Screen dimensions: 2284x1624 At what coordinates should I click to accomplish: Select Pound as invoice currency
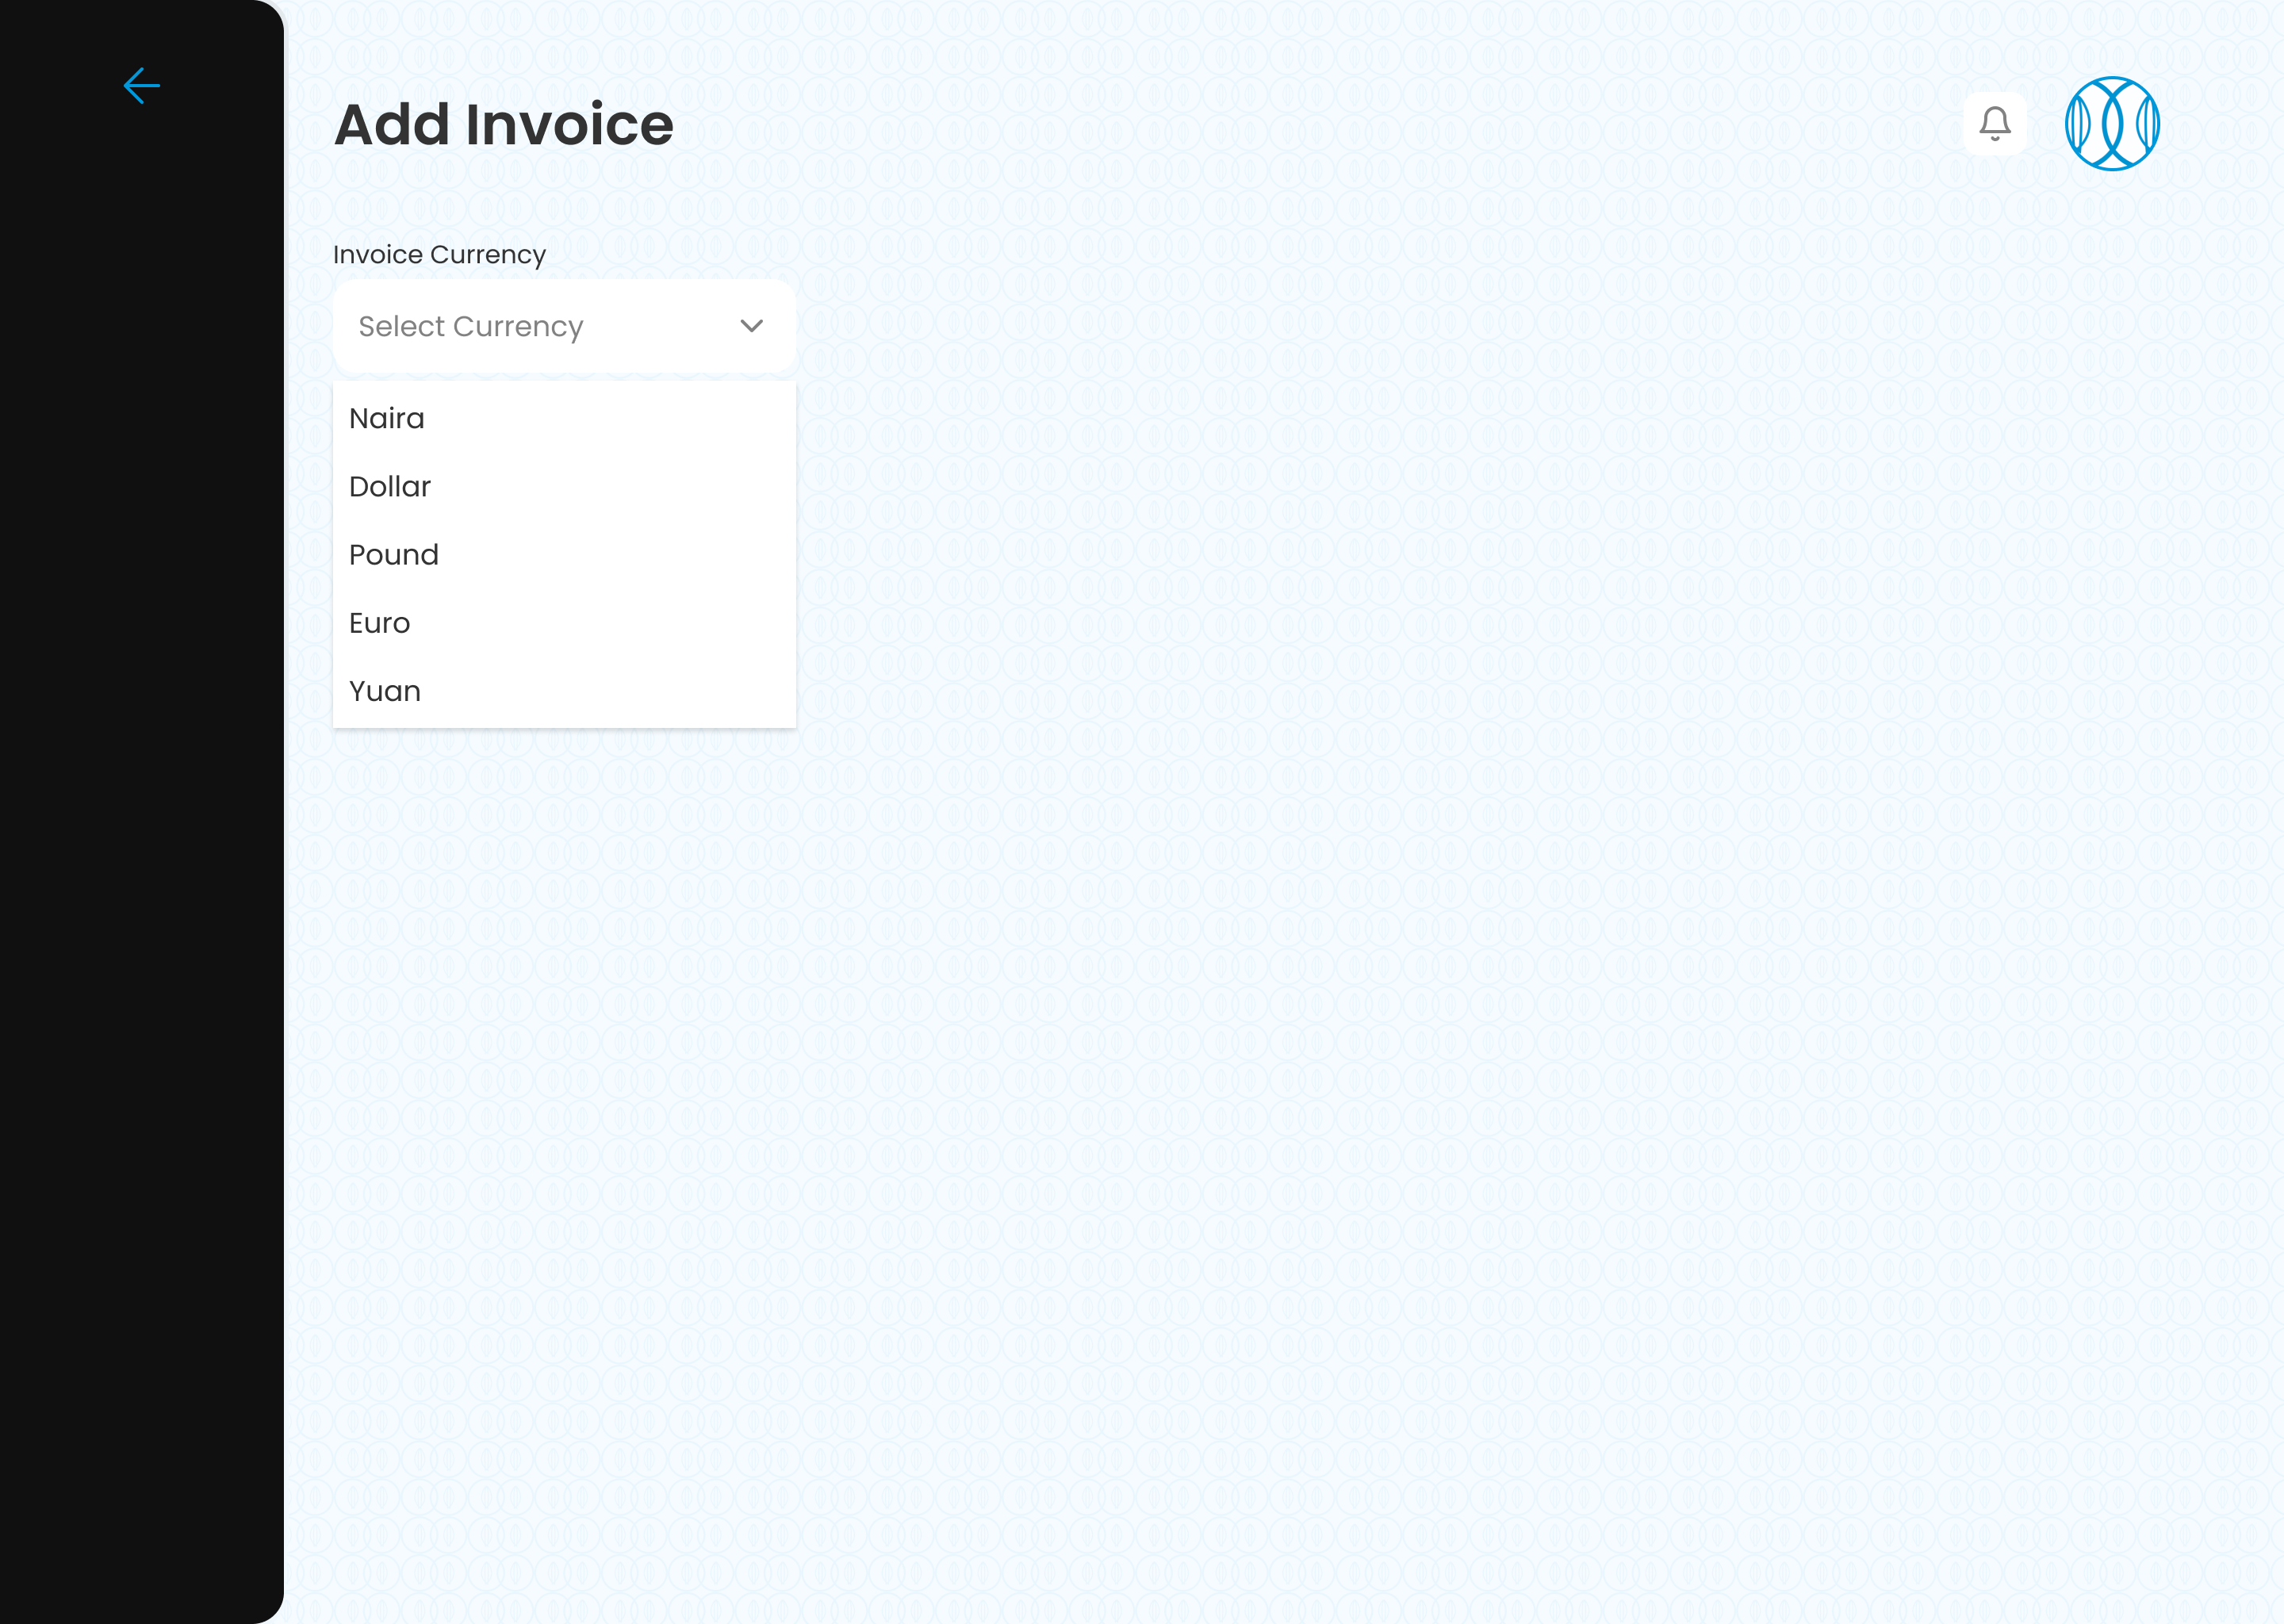564,554
